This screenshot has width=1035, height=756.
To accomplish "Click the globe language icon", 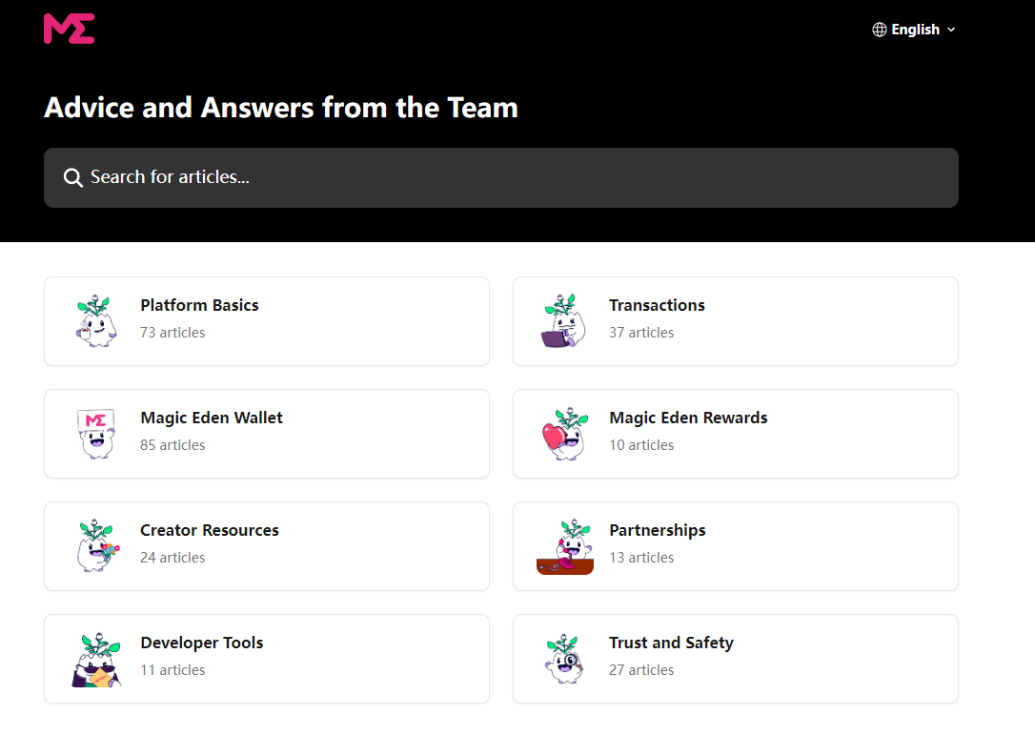I will [x=880, y=30].
